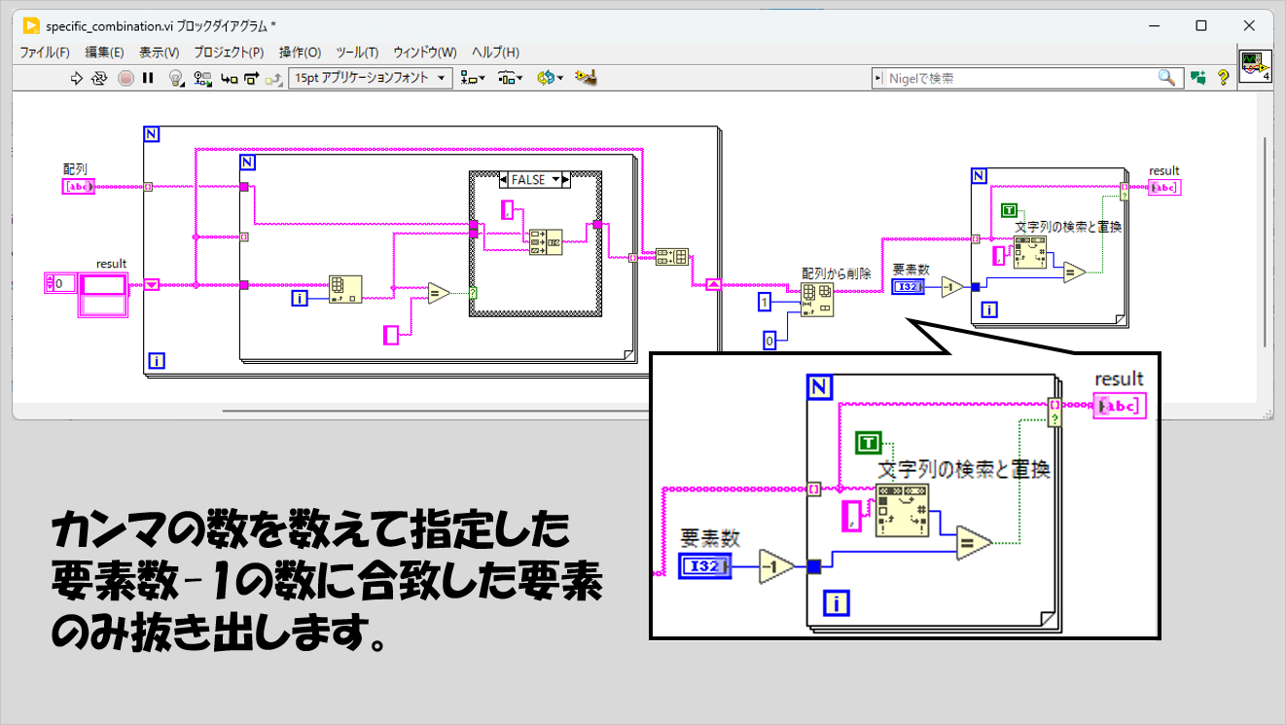
Task: Click the magnifier search button
Action: [1165, 78]
